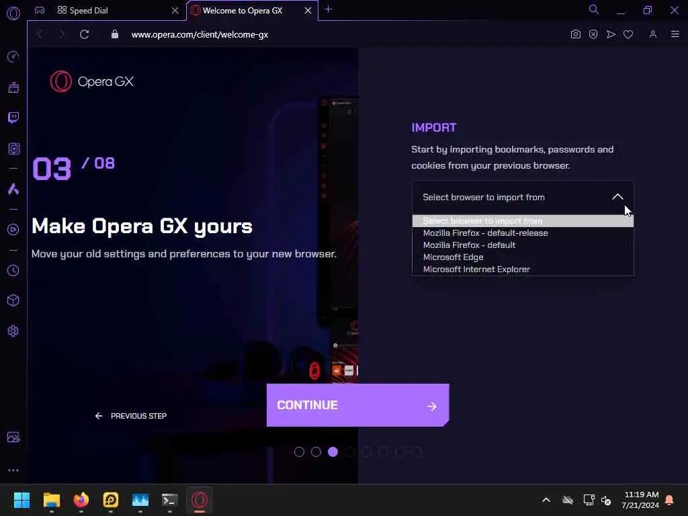
Task: Add page to bookmarks heart icon
Action: [628, 34]
